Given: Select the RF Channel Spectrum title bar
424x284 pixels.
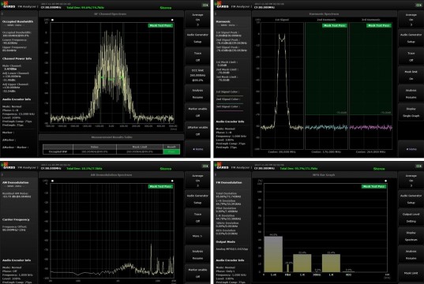Looking at the screenshot, I should pyautogui.click(x=111, y=13).
